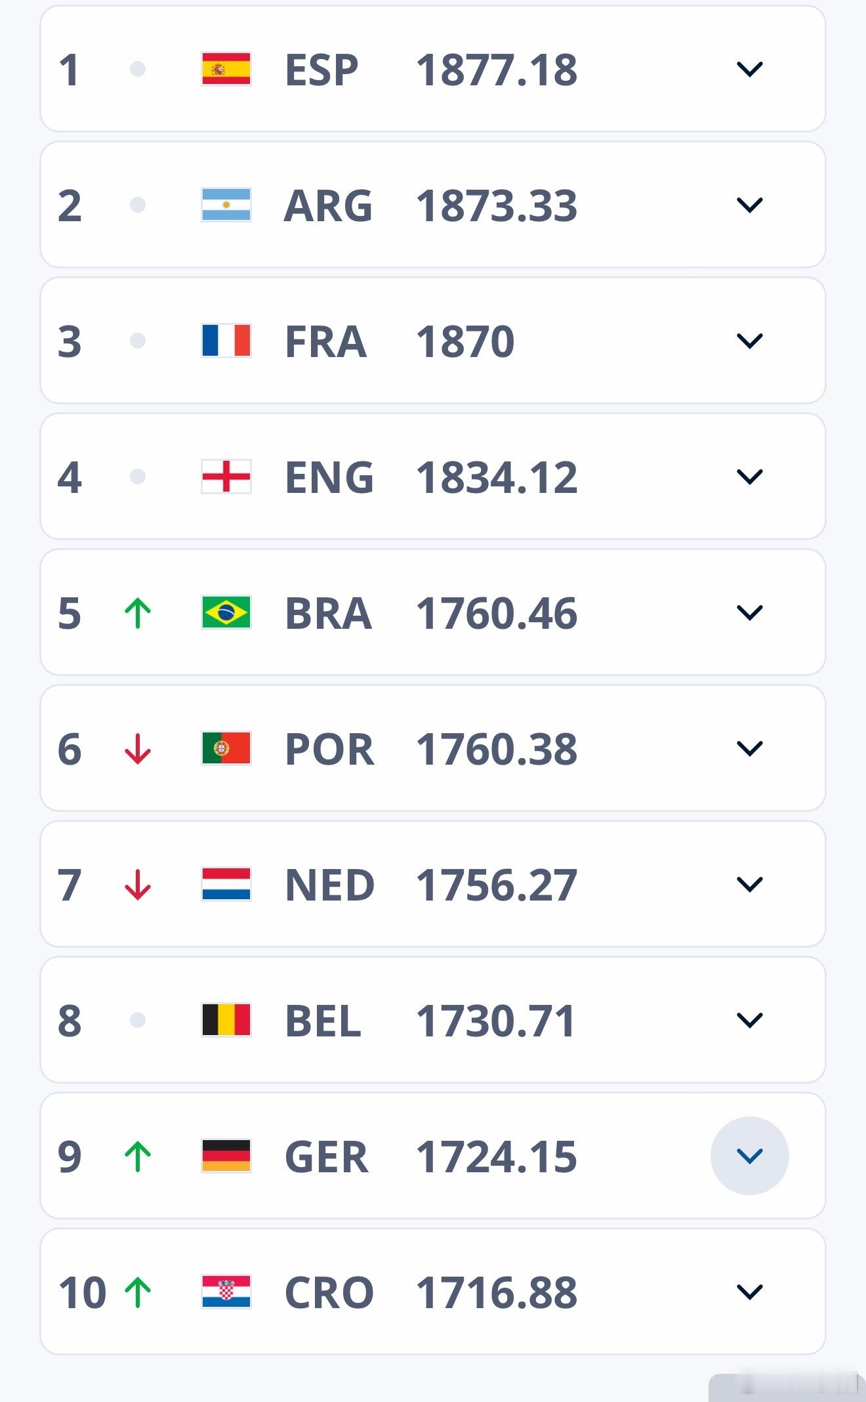Click the Belgium flag icon

tap(226, 1020)
